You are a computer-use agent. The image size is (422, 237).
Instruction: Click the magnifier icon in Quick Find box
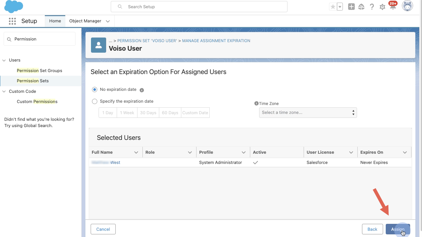click(x=9, y=39)
